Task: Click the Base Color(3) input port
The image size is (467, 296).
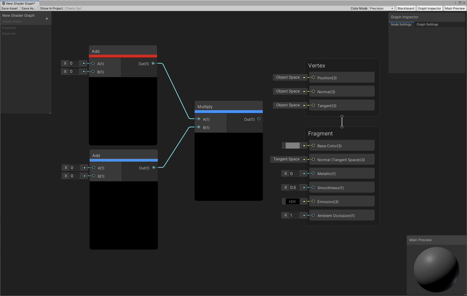Action: (x=313, y=145)
